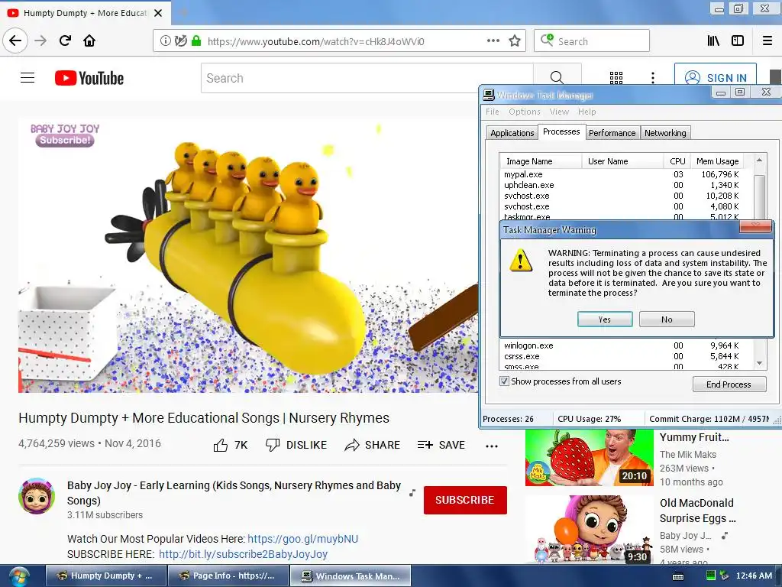The image size is (782, 587).
Task: Uncheck Show processes from all users
Action: 504,381
